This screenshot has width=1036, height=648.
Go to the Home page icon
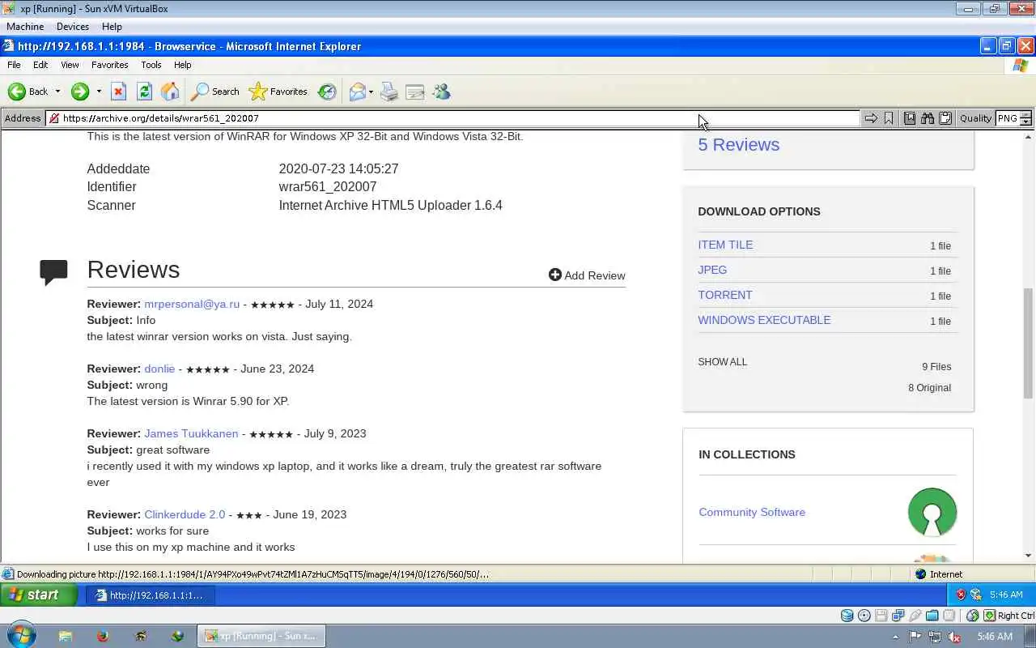coord(170,92)
